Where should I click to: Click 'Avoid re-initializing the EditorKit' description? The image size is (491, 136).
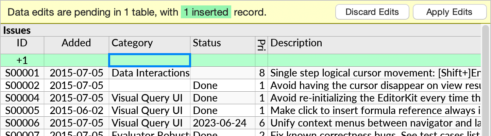pos(374,98)
